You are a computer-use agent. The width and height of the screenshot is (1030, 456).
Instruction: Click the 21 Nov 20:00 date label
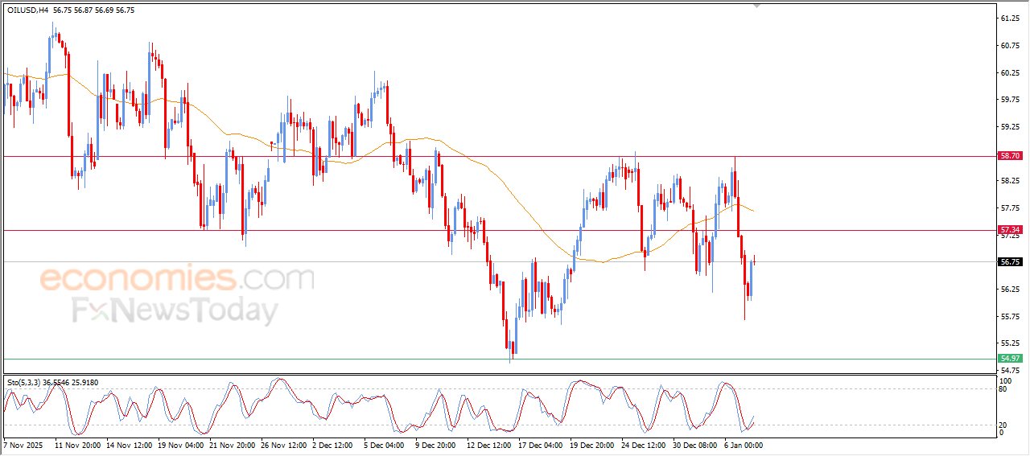click(232, 445)
